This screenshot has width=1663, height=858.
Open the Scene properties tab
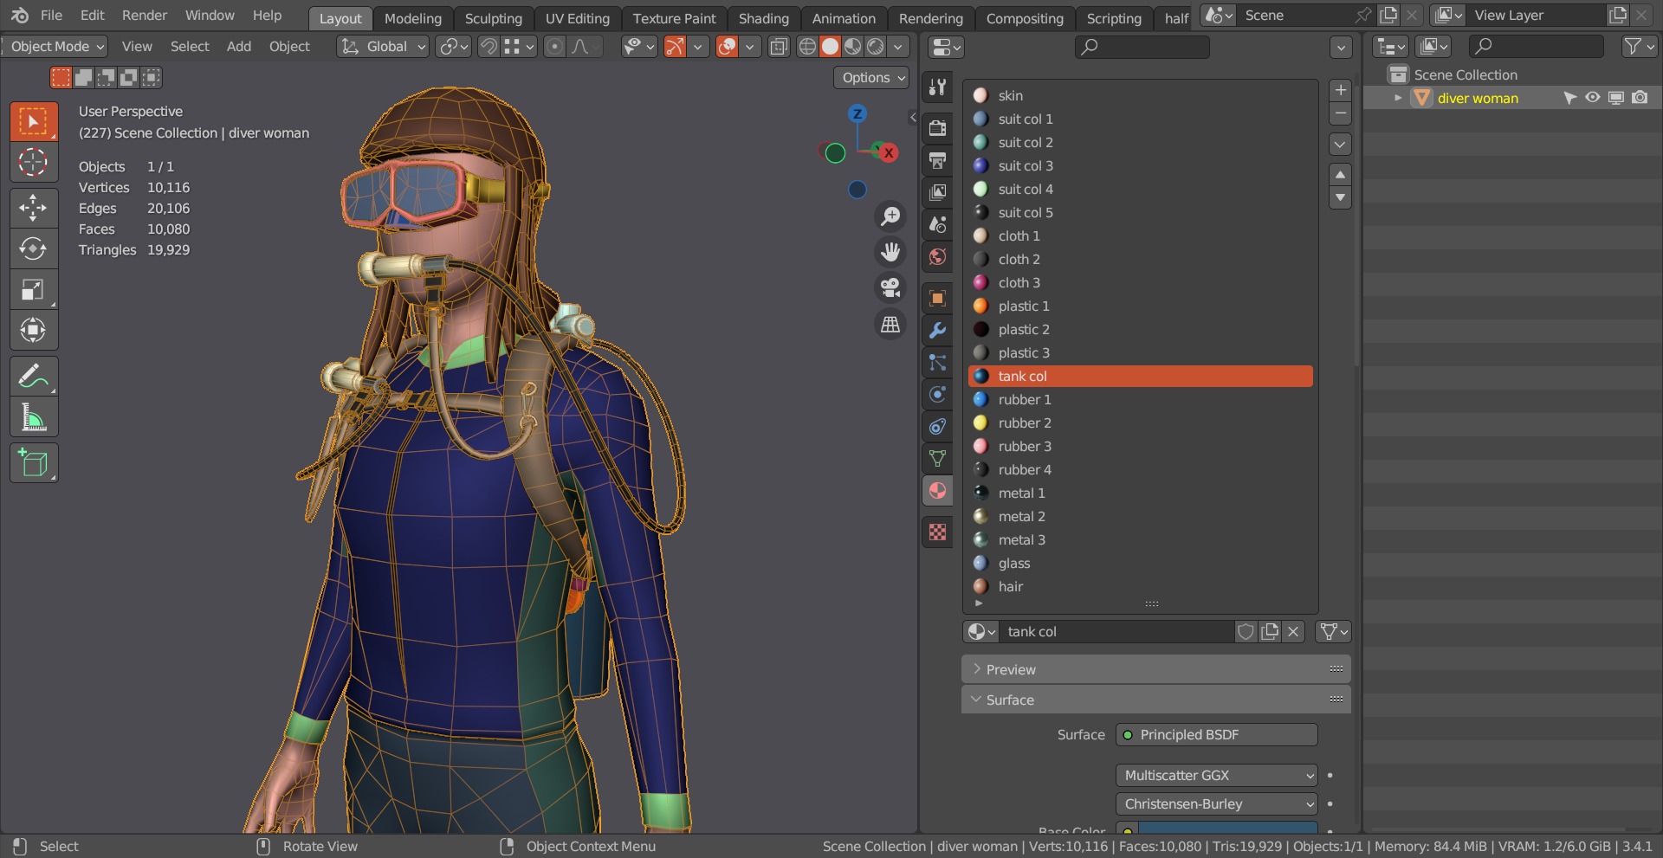(x=938, y=224)
